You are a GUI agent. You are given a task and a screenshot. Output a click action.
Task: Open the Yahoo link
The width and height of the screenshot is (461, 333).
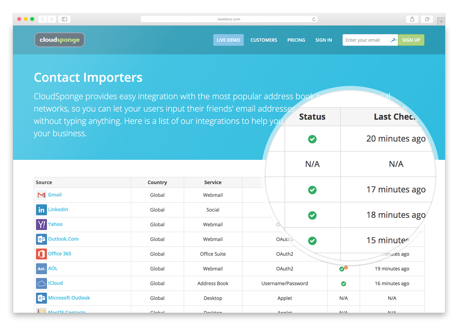tap(55, 224)
